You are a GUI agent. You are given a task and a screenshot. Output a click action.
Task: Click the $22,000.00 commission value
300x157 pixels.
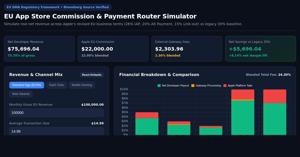[x=97, y=49]
